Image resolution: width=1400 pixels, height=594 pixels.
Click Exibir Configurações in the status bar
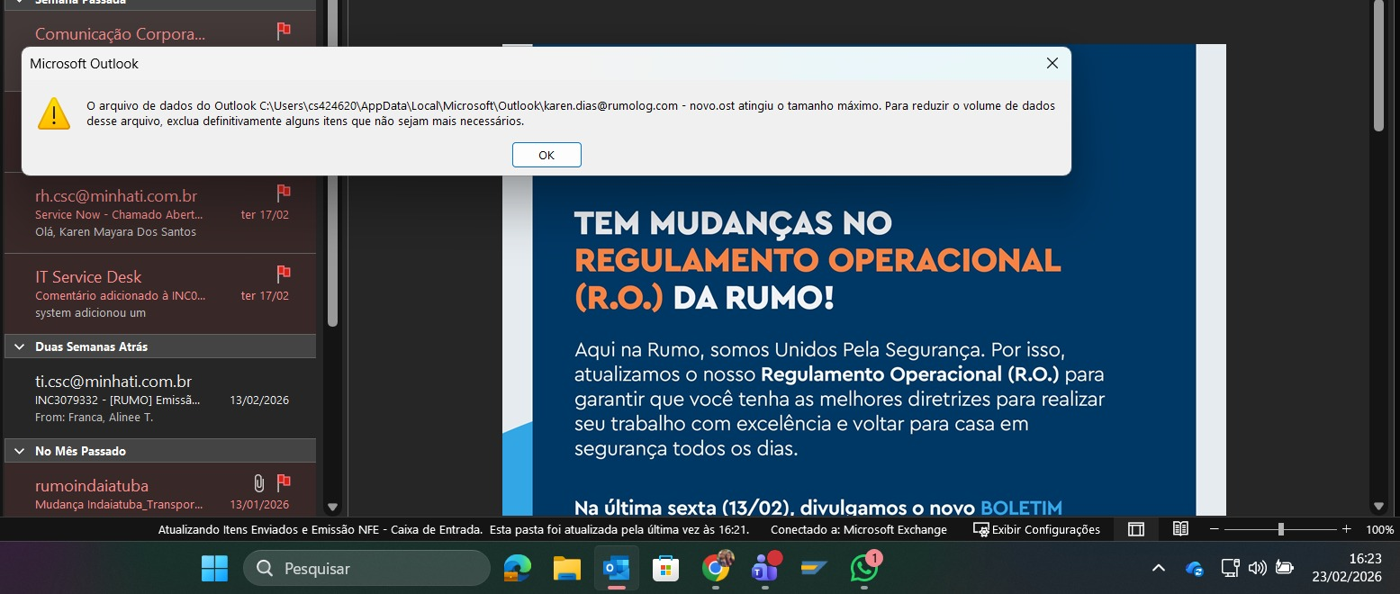coord(1037,530)
